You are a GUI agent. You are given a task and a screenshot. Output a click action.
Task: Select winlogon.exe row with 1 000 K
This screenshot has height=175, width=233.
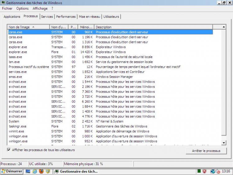point(111,136)
